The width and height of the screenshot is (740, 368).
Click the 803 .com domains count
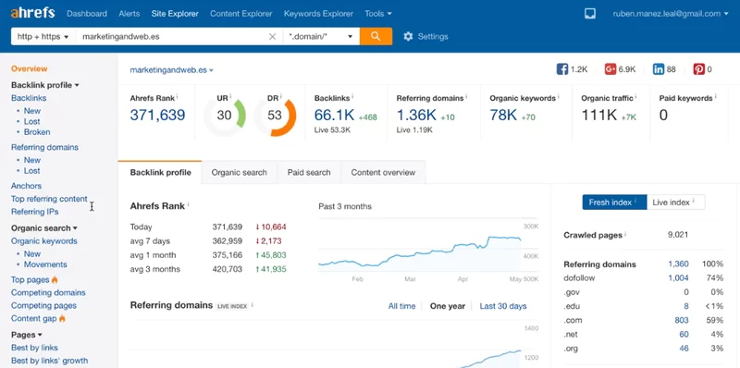682,320
